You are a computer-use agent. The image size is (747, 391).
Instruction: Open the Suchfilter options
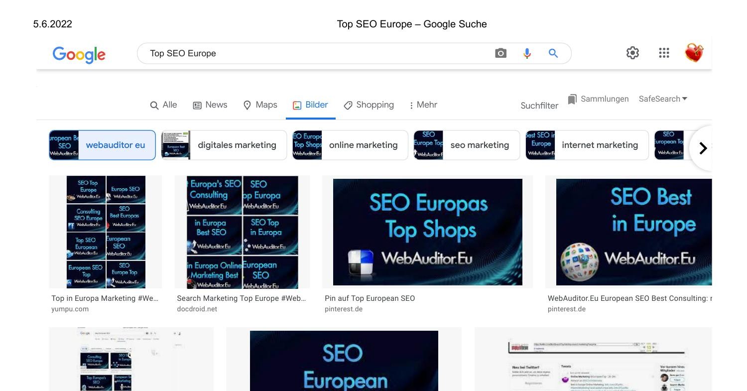click(x=539, y=105)
